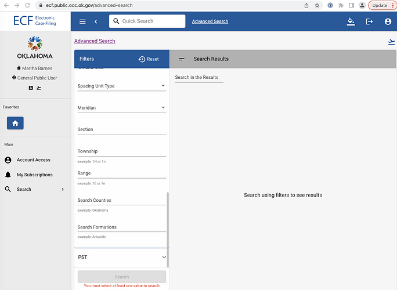Click the Oklahoma star logo
Image resolution: width=397 pixels, height=290 pixels.
click(35, 43)
